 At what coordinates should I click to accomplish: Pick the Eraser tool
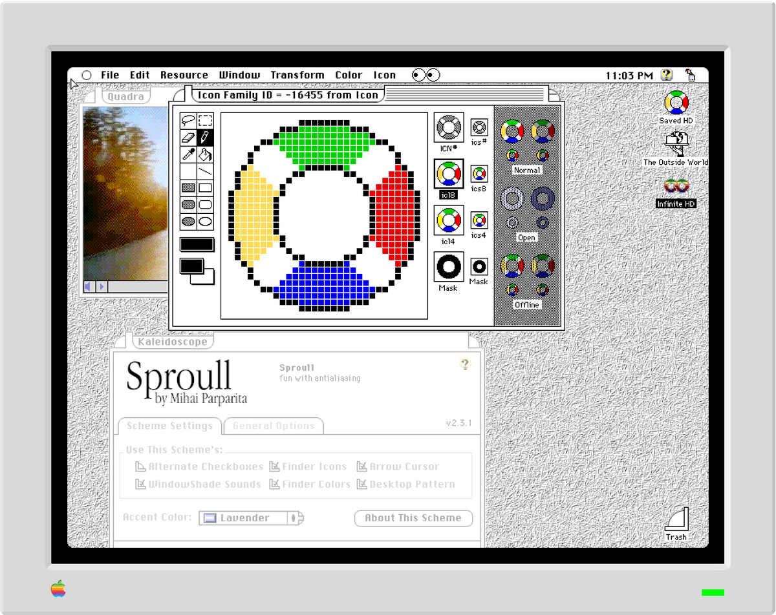click(188, 137)
